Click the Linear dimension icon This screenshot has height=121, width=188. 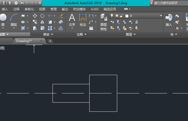pos(91,15)
